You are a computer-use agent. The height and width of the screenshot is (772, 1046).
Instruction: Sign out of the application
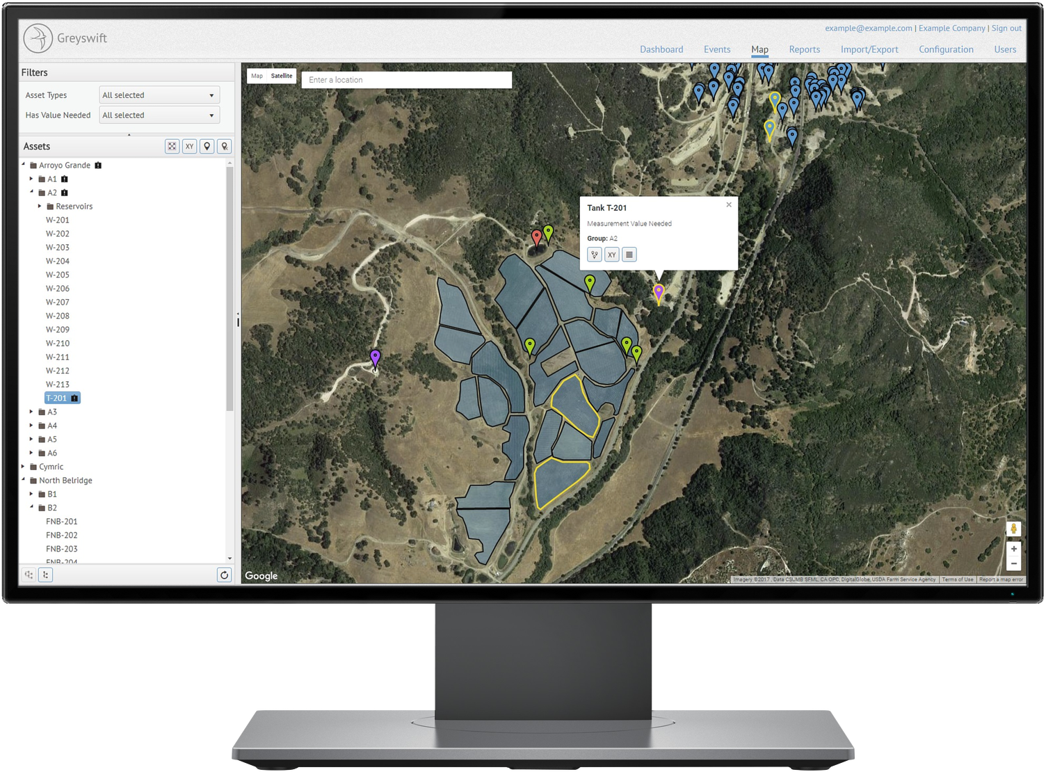point(1006,29)
